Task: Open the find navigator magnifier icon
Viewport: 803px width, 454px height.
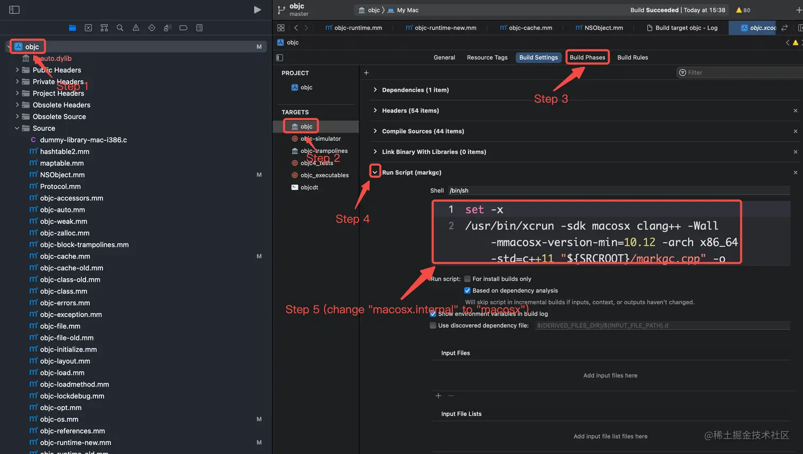Action: click(120, 28)
